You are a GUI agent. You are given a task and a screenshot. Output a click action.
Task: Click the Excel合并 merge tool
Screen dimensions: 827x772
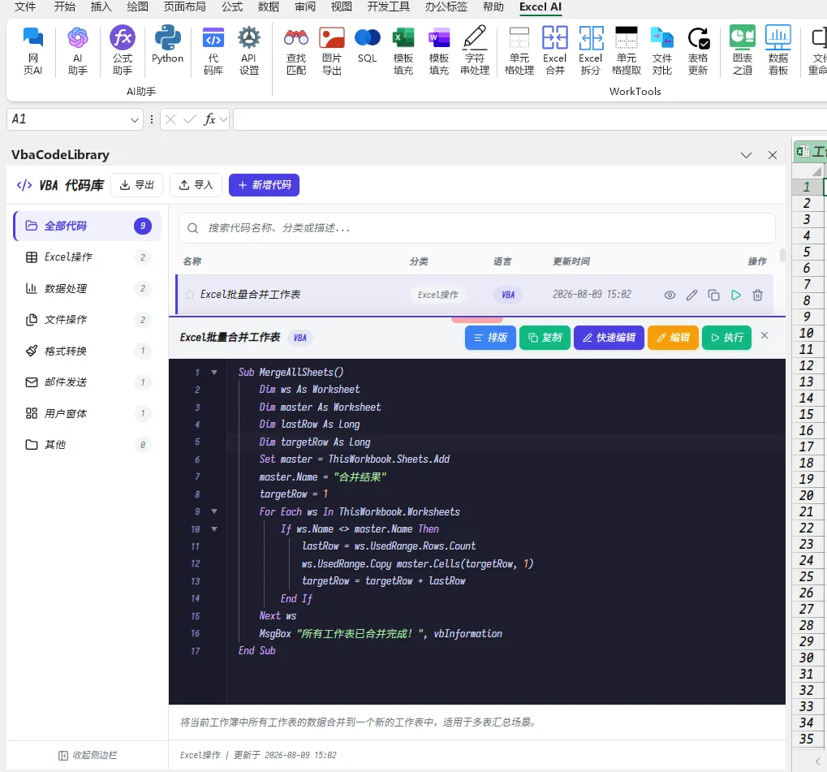[555, 50]
